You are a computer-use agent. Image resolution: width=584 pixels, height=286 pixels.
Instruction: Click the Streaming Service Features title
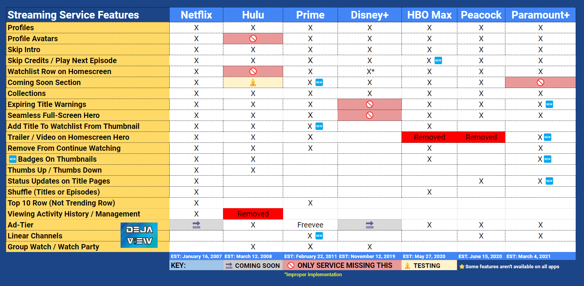pos(73,15)
